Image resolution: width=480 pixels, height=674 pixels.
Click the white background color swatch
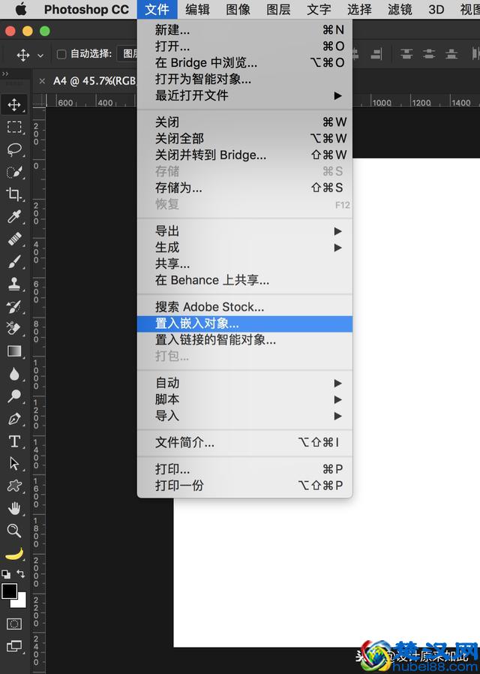pyautogui.click(x=20, y=602)
